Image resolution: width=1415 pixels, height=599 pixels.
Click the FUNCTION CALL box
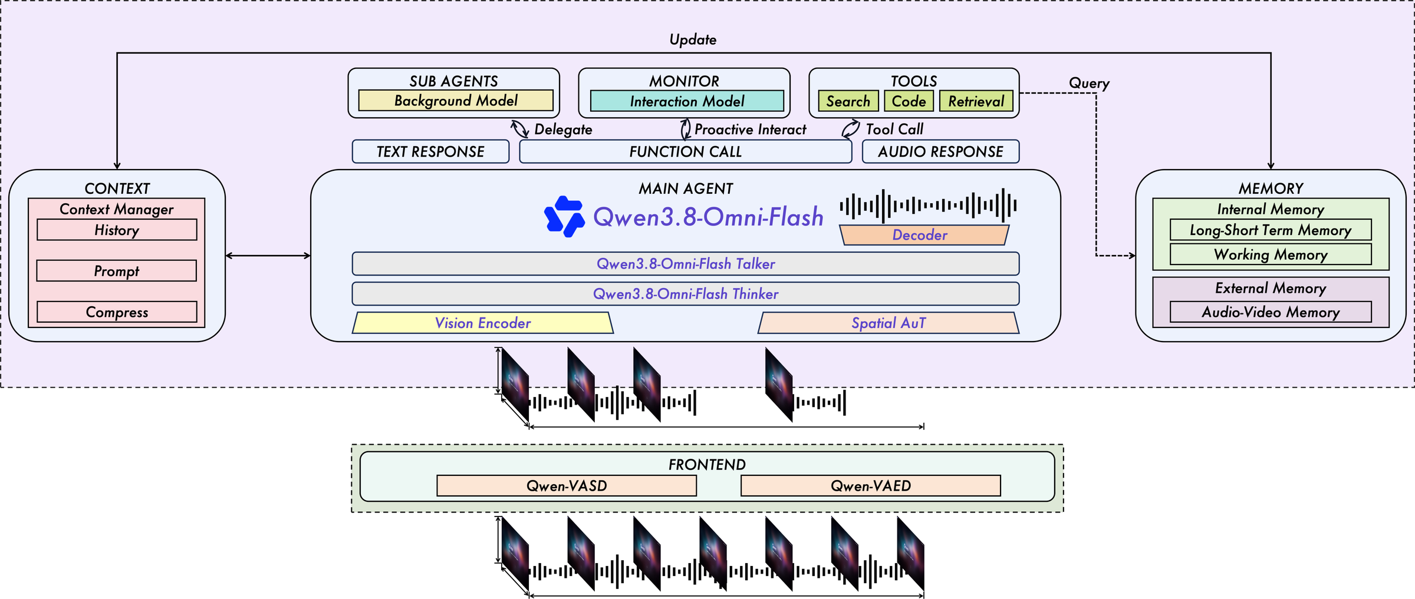685,151
